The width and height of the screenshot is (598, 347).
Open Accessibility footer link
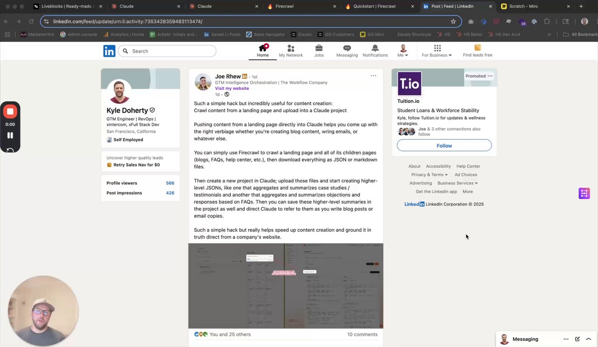click(x=438, y=166)
